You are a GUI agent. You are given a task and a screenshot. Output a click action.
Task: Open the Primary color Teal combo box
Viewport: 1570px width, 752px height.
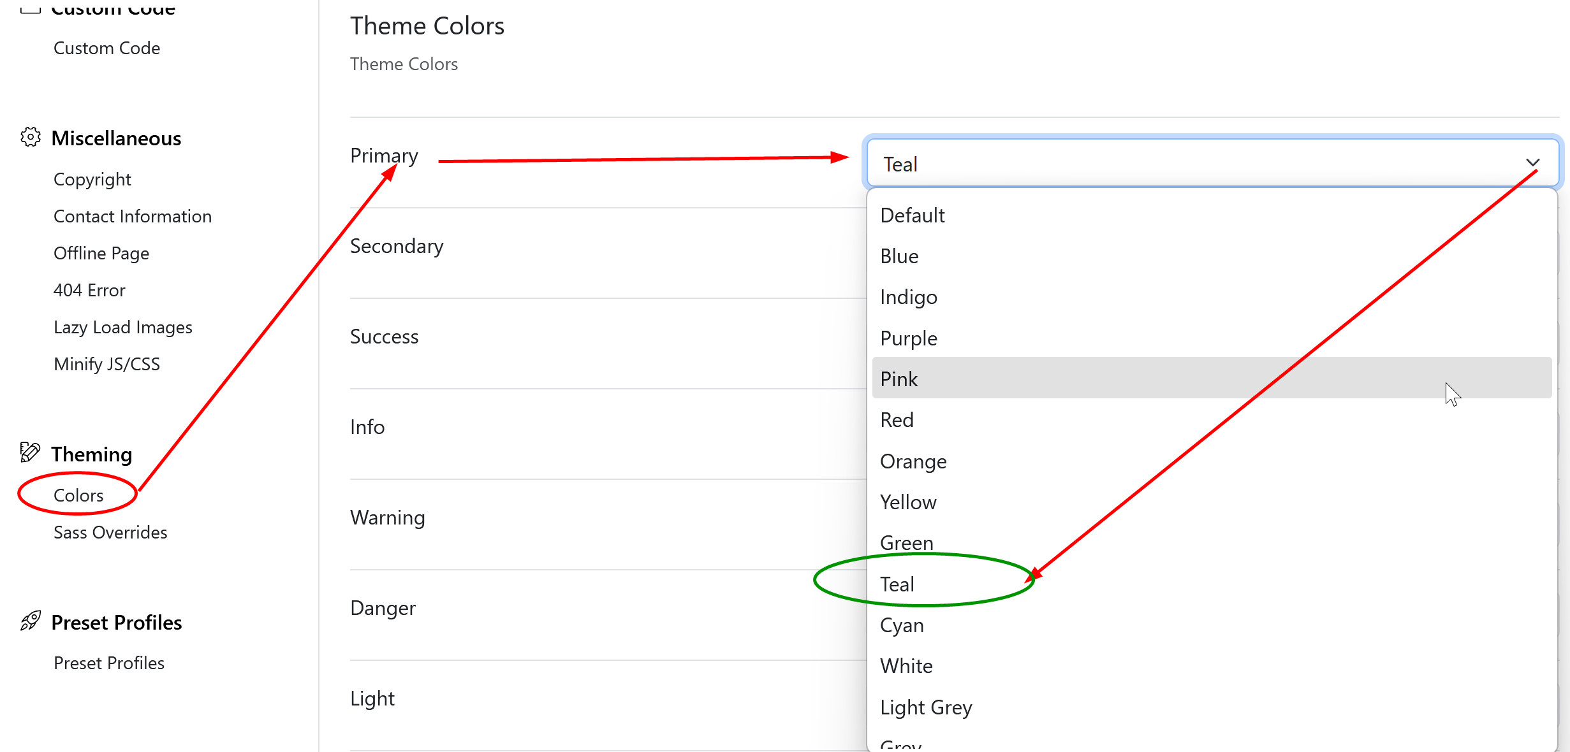pos(1199,163)
